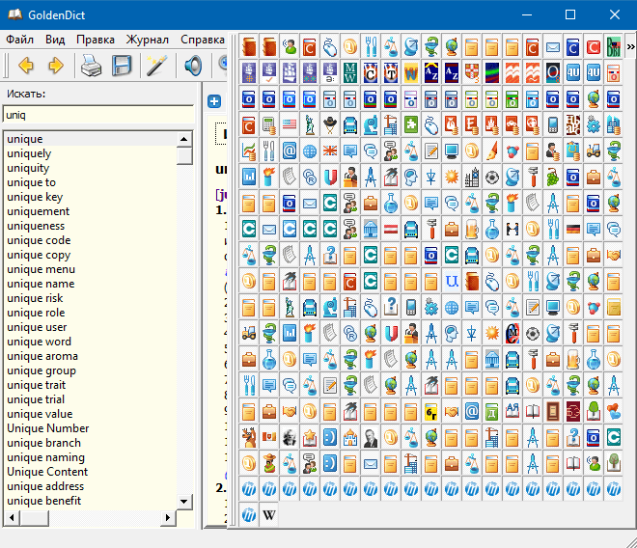
Task: Click the printer icon to print article
Action: pyautogui.click(x=91, y=66)
